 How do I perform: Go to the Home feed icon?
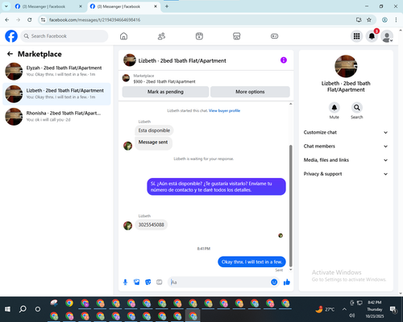(x=123, y=36)
